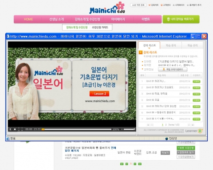Screen dimensions: 213x170
Task: Go to last page of lecture list
Action: click(193, 125)
